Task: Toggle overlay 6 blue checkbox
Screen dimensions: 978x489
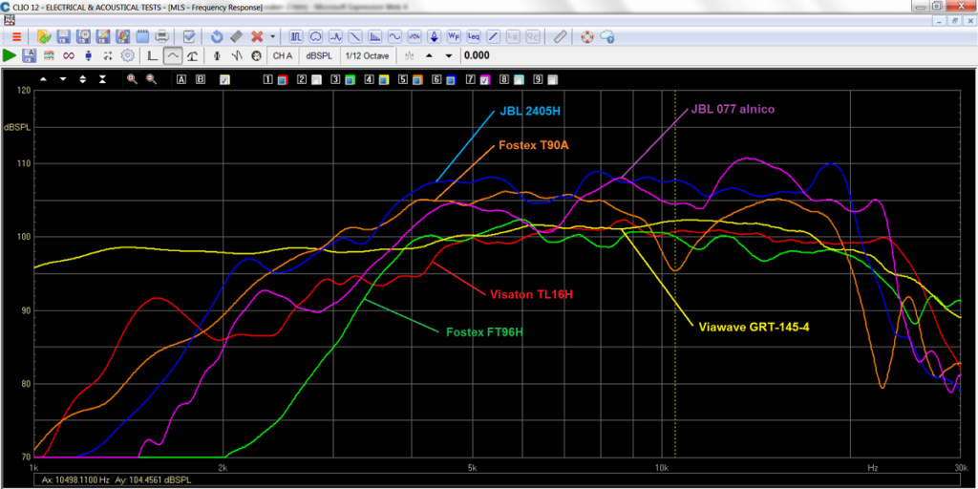Action: tap(451, 80)
